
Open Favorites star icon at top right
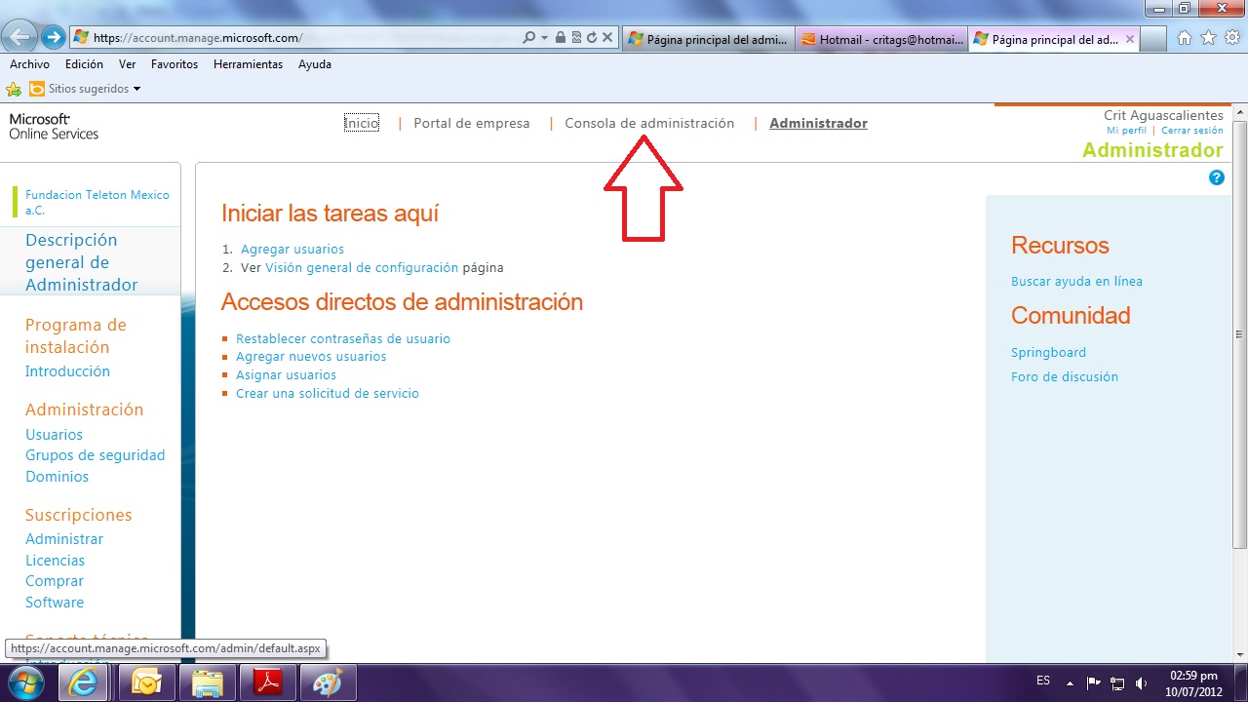coord(1209,38)
